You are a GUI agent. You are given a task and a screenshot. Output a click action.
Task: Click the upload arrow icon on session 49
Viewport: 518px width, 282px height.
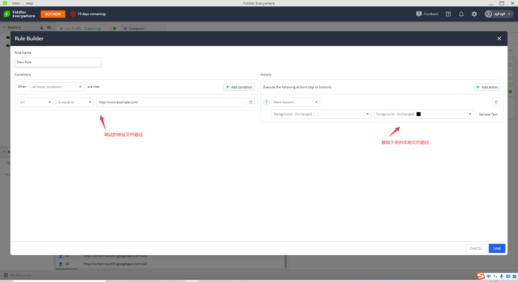(x=61, y=264)
